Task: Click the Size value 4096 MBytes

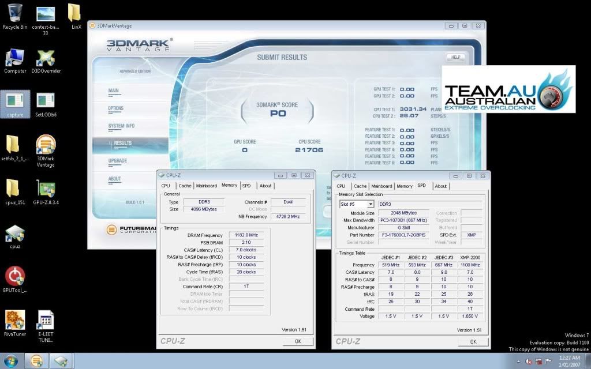Action: click(204, 209)
